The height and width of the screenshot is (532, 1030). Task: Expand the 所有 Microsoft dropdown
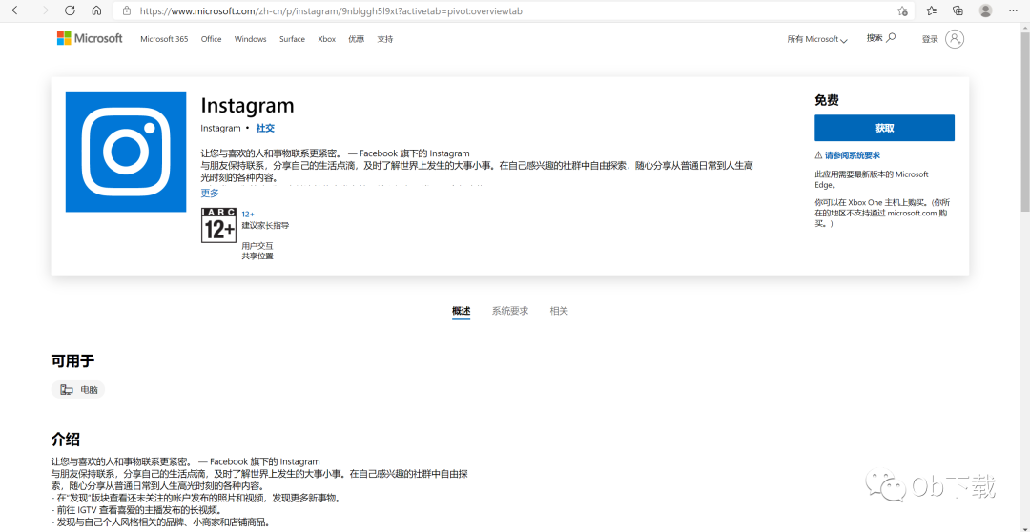(817, 39)
